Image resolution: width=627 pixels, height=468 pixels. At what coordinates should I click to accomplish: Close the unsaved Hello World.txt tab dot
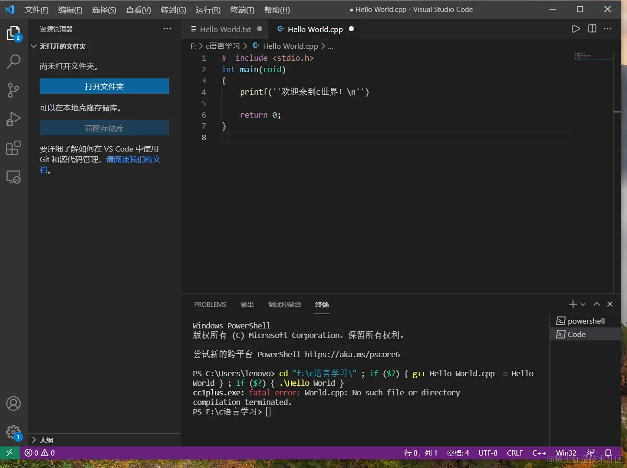tap(259, 29)
